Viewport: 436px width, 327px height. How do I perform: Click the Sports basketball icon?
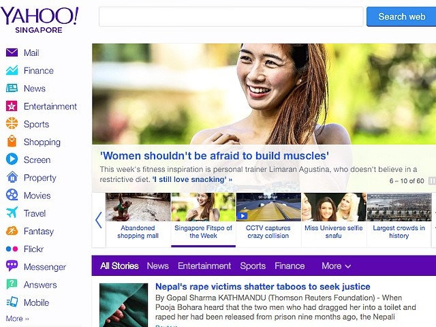(12, 123)
